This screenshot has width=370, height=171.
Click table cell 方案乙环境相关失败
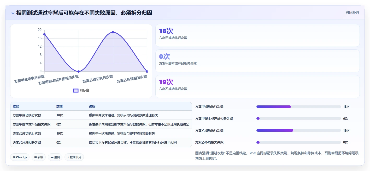click(x=27, y=142)
